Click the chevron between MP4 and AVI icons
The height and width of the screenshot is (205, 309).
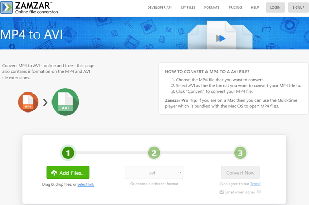pos(45,102)
